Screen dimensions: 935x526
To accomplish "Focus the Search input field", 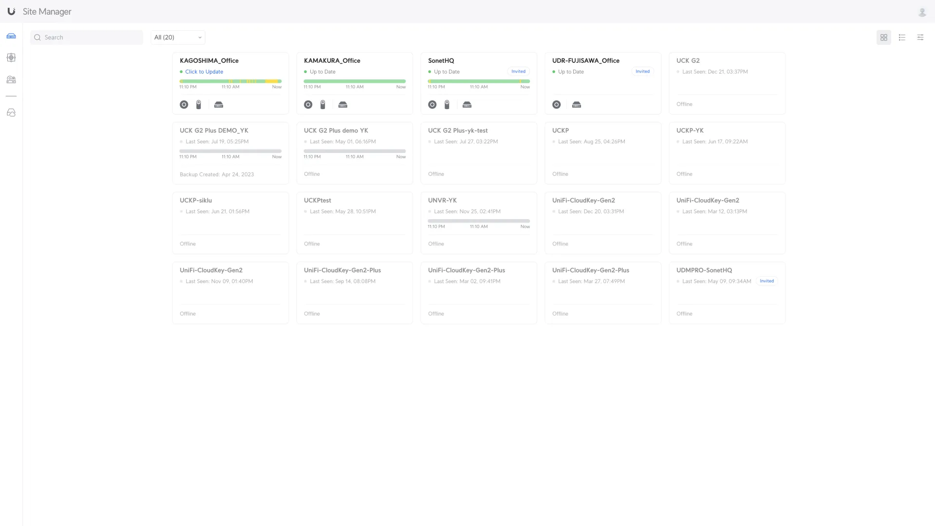I will point(87,38).
